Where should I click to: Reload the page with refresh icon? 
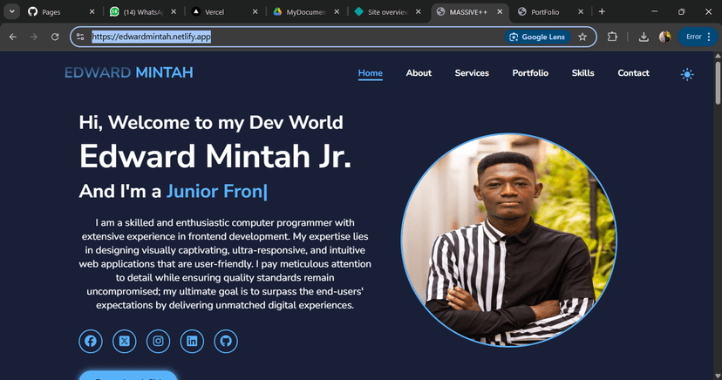click(x=55, y=37)
